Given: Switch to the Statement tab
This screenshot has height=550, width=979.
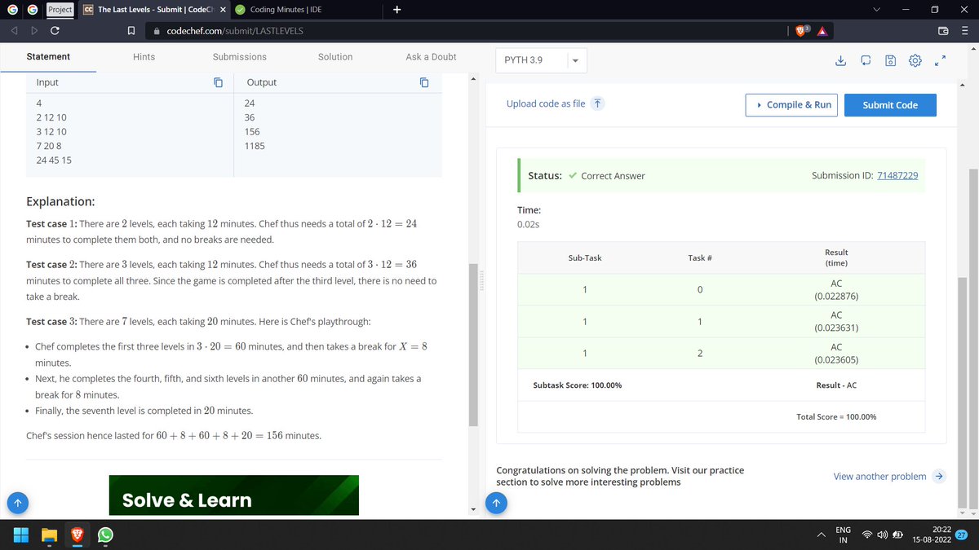Looking at the screenshot, I should point(48,57).
